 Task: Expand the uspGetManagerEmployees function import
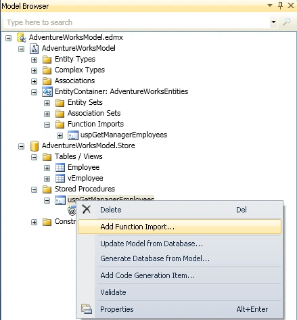(60, 135)
